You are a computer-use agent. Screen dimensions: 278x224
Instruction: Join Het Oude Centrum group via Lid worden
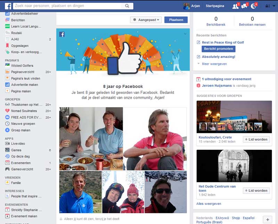point(256,191)
